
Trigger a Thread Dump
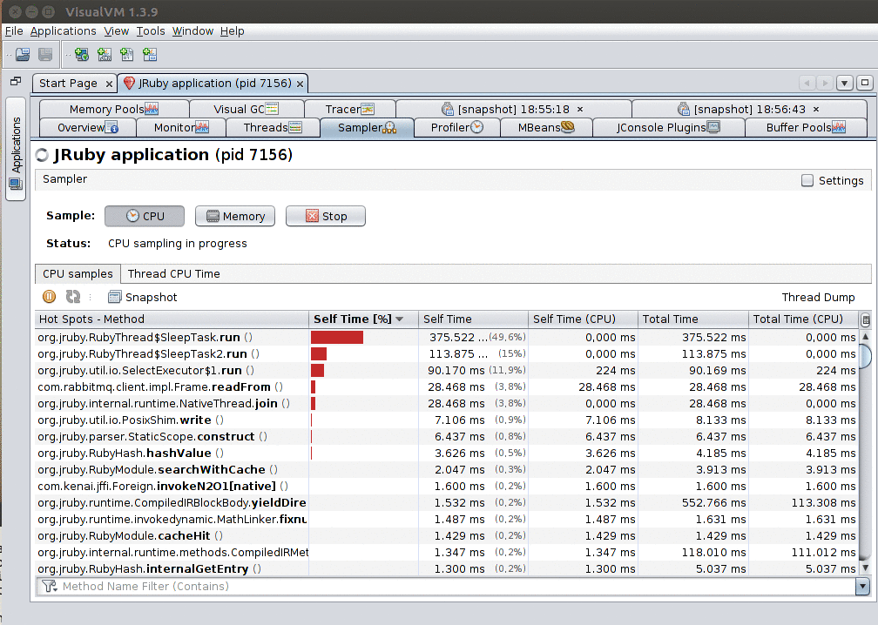(x=818, y=297)
